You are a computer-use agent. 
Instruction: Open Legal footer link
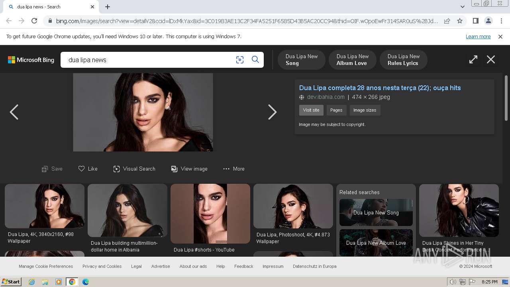(x=136, y=266)
